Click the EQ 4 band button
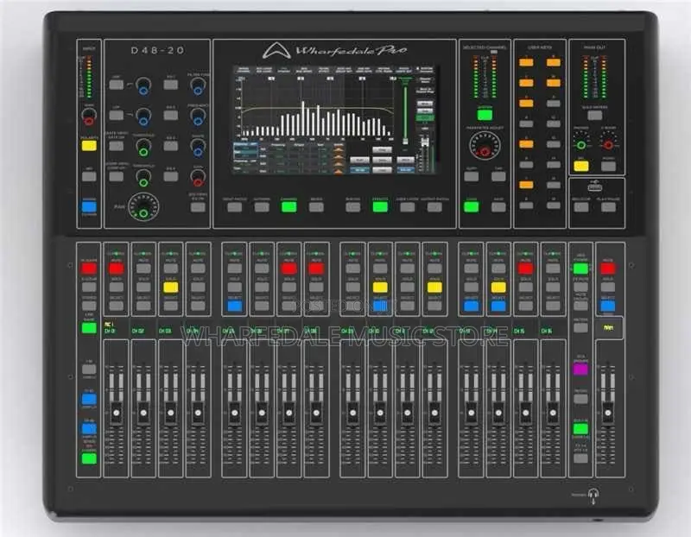Screen dimensions: 691x537 [170, 177]
